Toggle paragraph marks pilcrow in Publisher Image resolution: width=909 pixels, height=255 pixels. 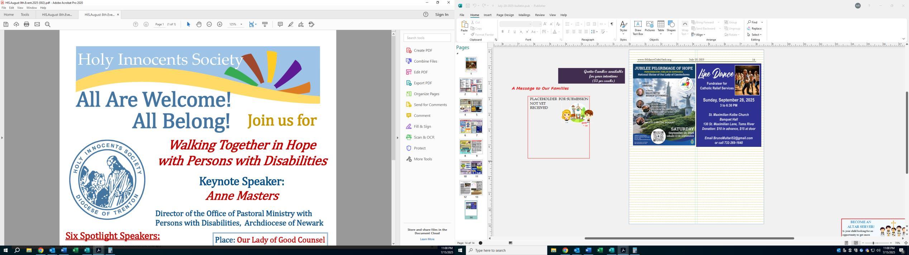point(612,24)
